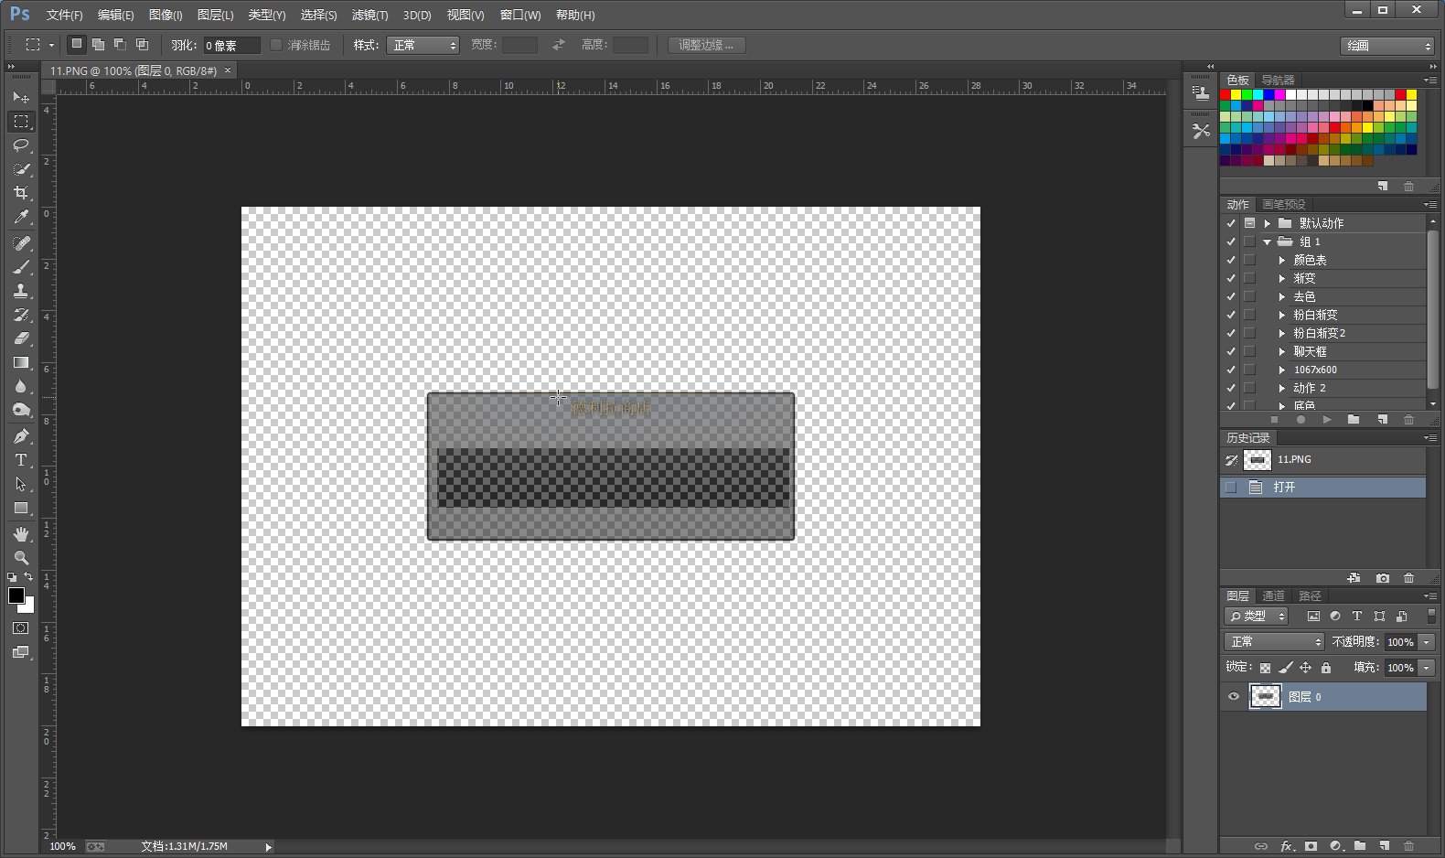
Task: Select the Clone Stamp tool
Action: coord(20,291)
